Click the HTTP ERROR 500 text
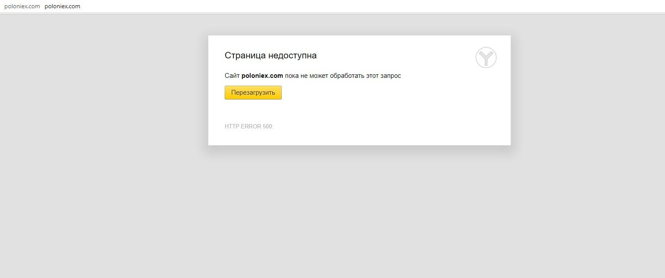This screenshot has height=278, width=665. (x=249, y=127)
